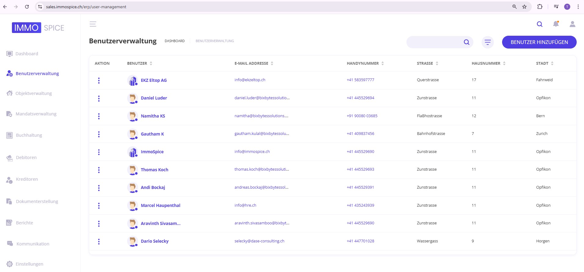Click the filter icon beside search field
This screenshot has width=584, height=272.
(x=487, y=42)
